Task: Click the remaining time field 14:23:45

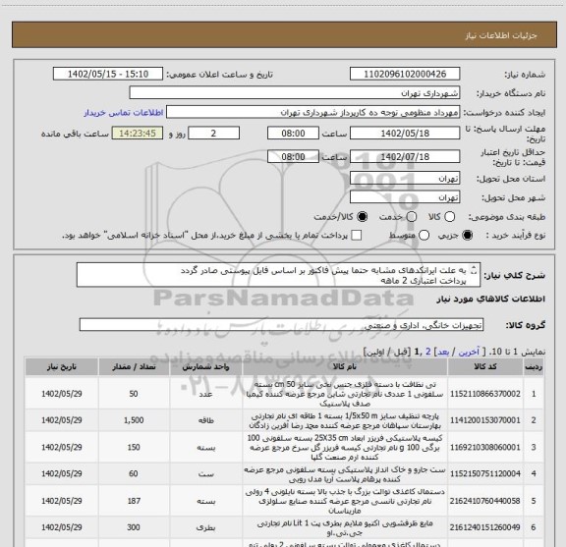Action: (138, 134)
